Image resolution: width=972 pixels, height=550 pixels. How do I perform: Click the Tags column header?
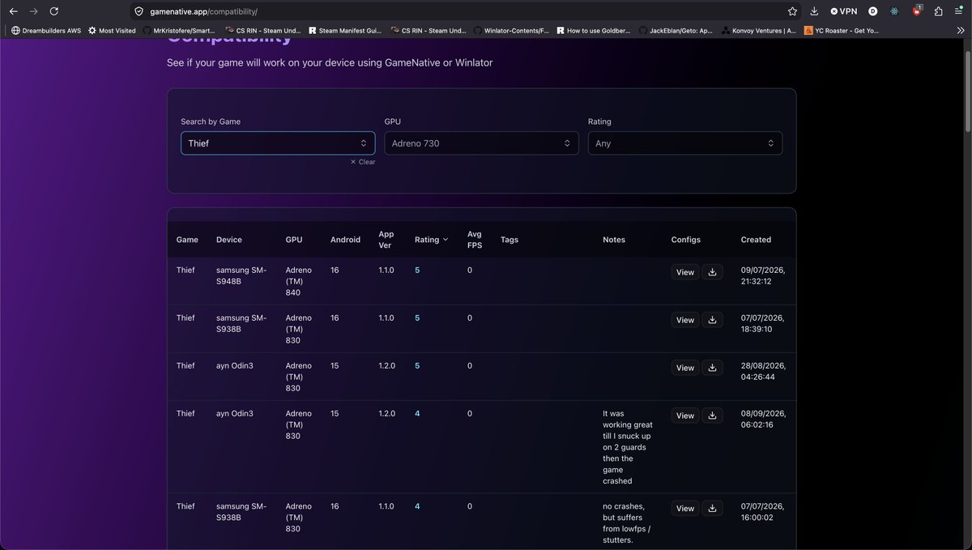(x=509, y=240)
